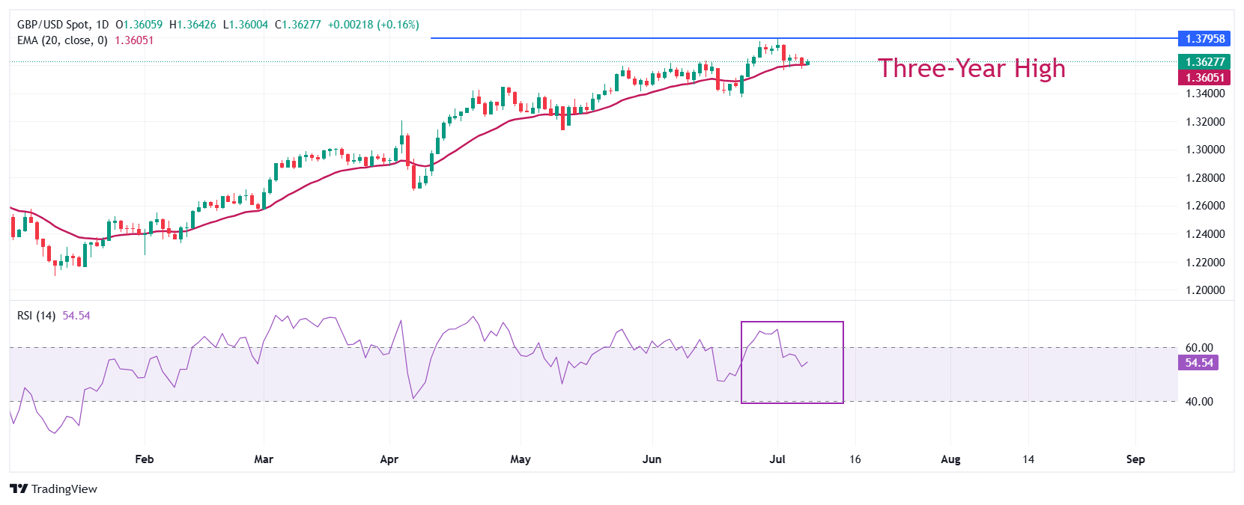Select the EMA (20, close, 0) indicator label

[62, 40]
